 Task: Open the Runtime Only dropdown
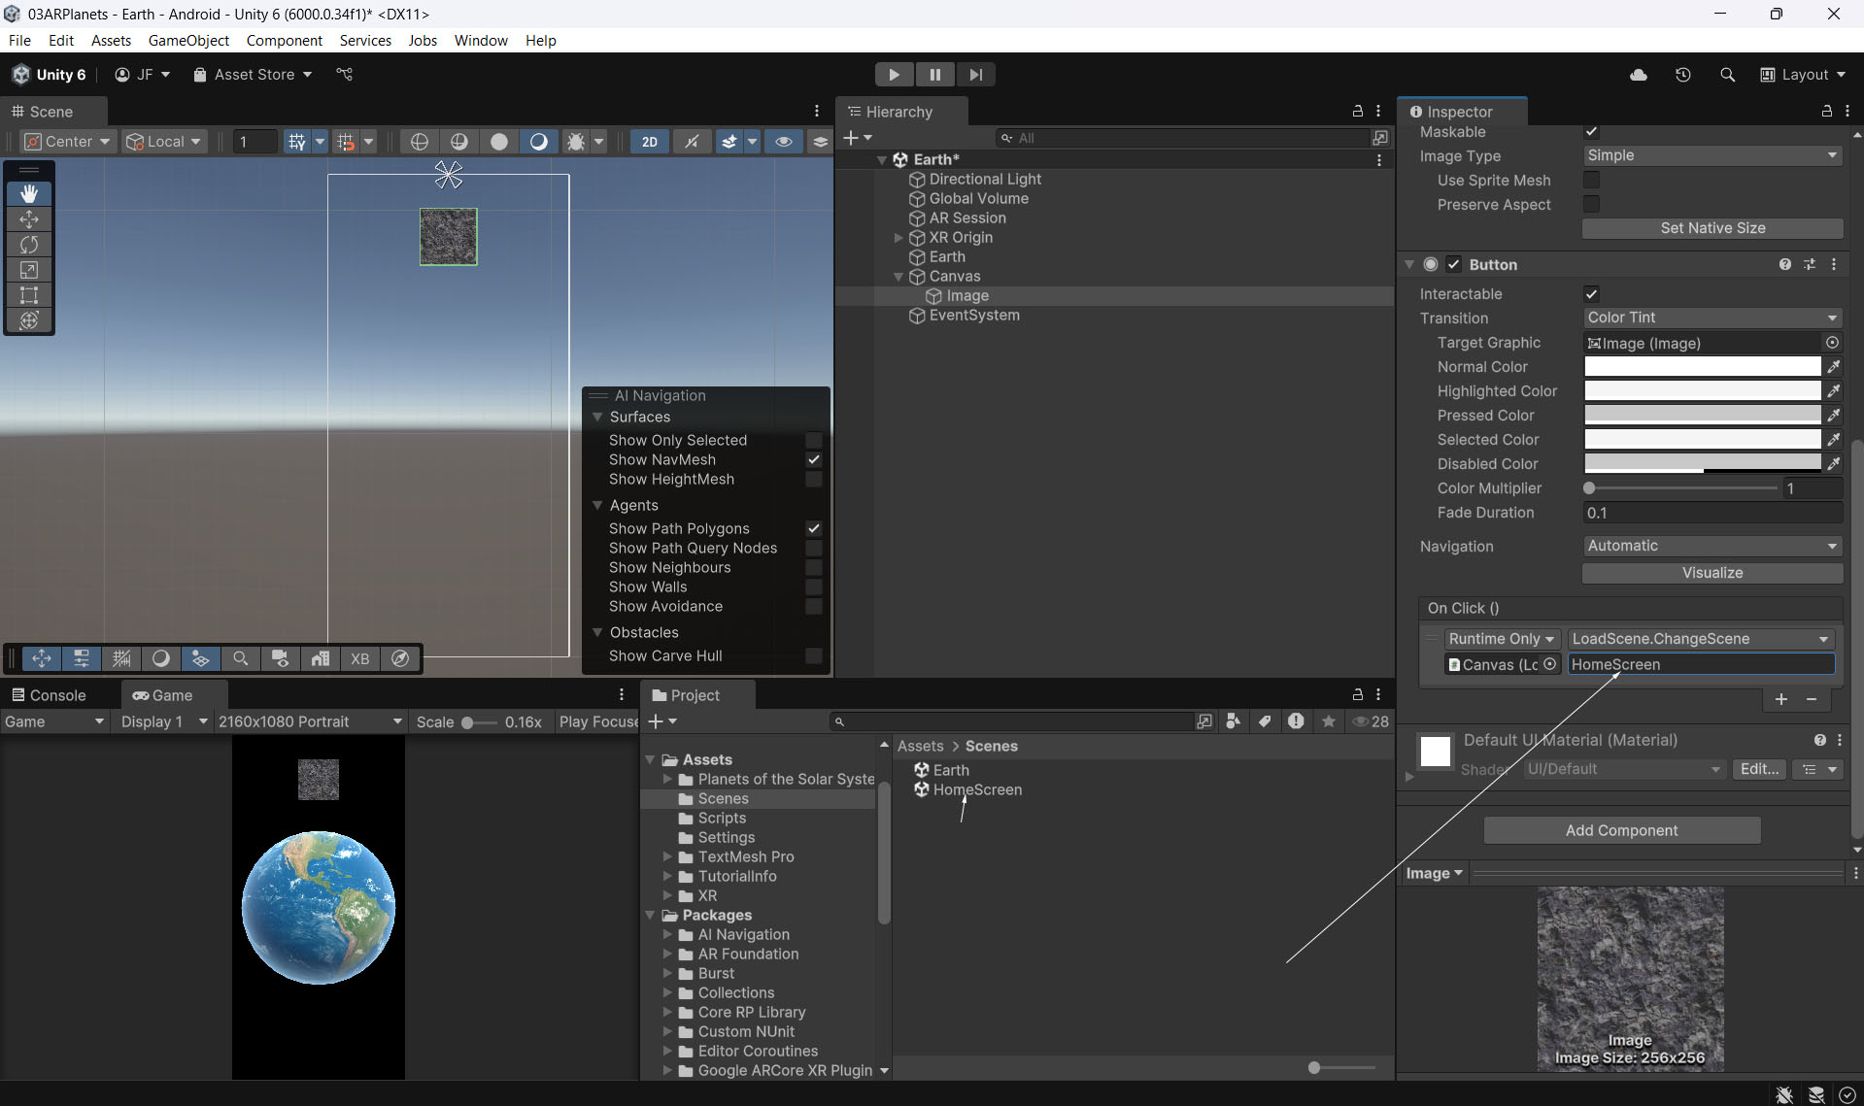1500,639
